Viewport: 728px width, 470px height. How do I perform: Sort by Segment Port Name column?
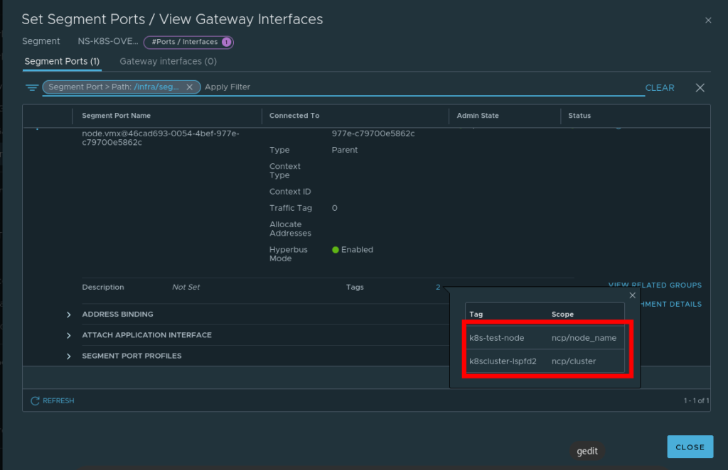(x=116, y=116)
